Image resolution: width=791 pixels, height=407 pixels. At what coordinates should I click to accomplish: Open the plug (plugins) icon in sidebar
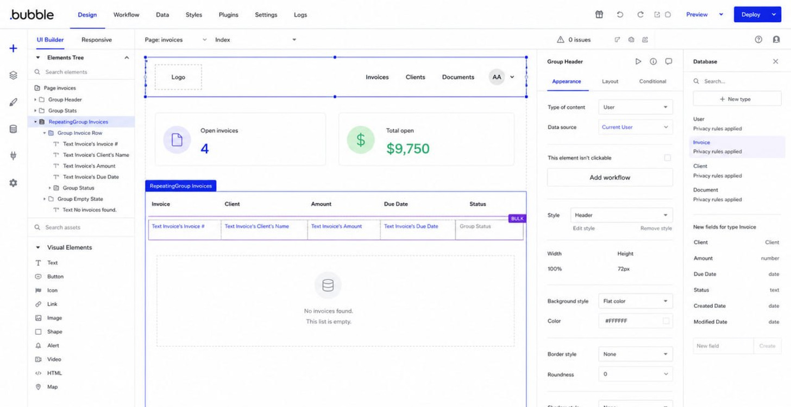14,156
